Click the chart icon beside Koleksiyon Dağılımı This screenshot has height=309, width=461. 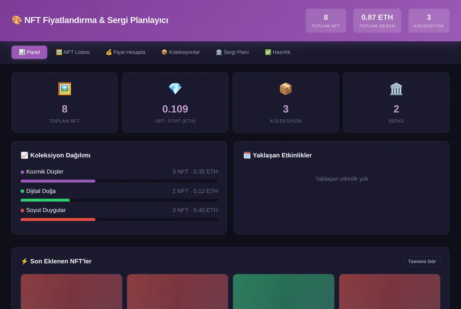pyautogui.click(x=24, y=155)
